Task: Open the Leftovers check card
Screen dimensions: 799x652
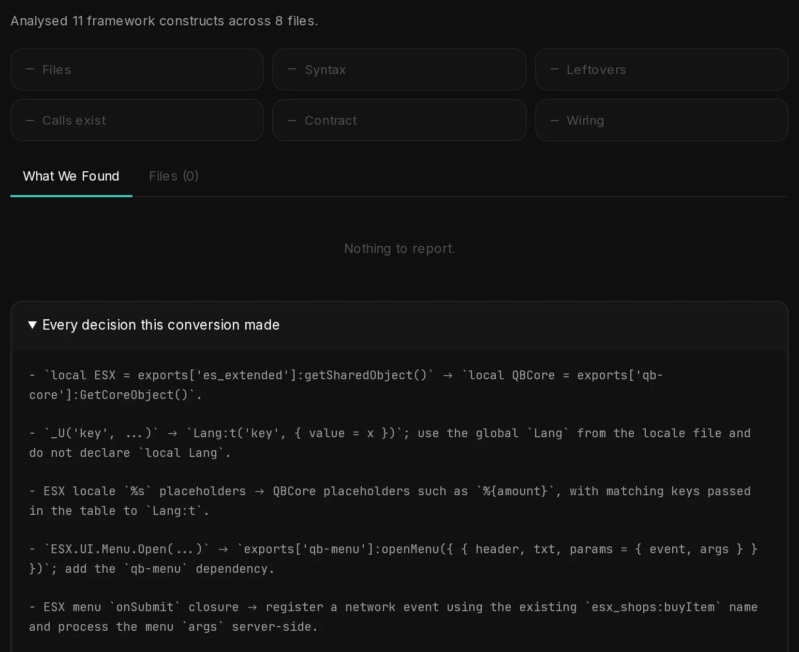Action: point(662,69)
